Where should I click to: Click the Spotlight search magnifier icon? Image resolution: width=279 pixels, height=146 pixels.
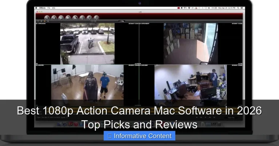point(238,8)
